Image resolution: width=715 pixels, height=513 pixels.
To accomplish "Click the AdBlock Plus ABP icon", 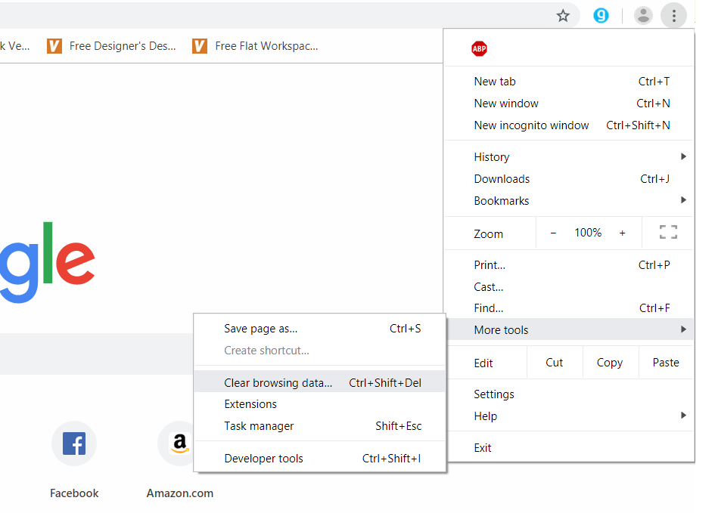I will (x=479, y=49).
